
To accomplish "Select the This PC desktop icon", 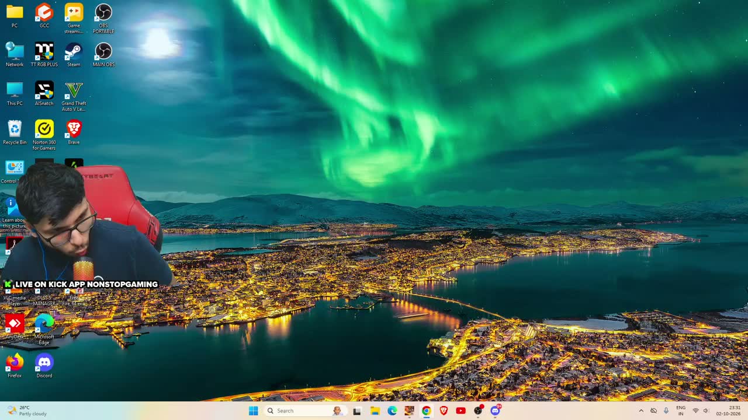I will (15, 93).
